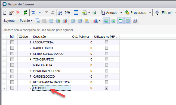Click the export document green arrow icon

pyautogui.click(x=85, y=12)
